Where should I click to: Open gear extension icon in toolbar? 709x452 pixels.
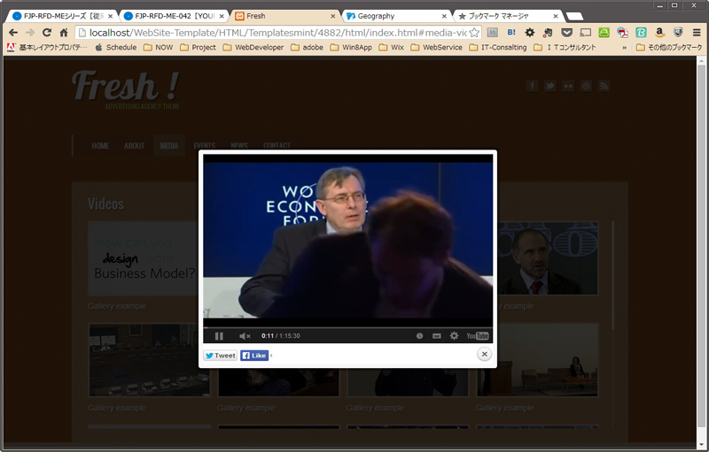coord(529,33)
